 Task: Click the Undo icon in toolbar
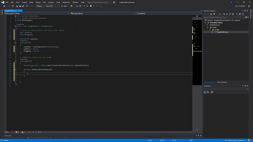27,6
